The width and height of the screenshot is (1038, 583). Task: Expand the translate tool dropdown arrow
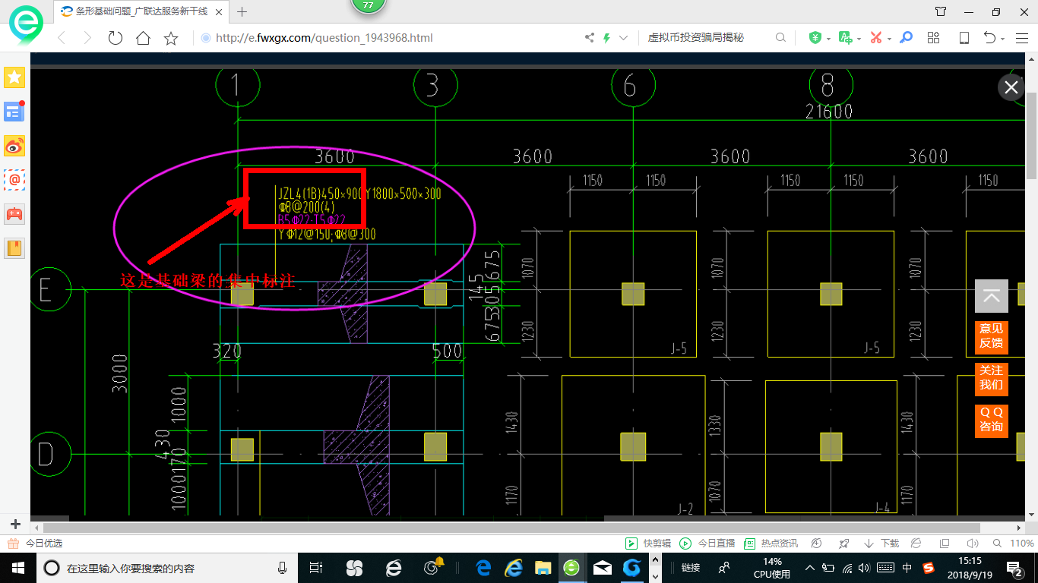tap(859, 39)
